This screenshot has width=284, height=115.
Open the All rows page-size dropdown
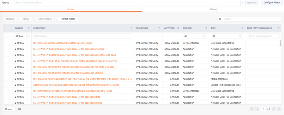[9, 109]
